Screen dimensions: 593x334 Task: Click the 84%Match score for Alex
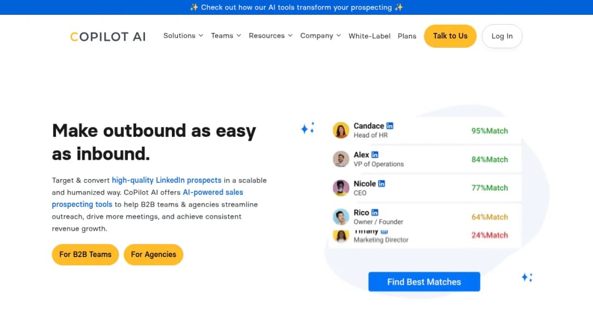[489, 160]
